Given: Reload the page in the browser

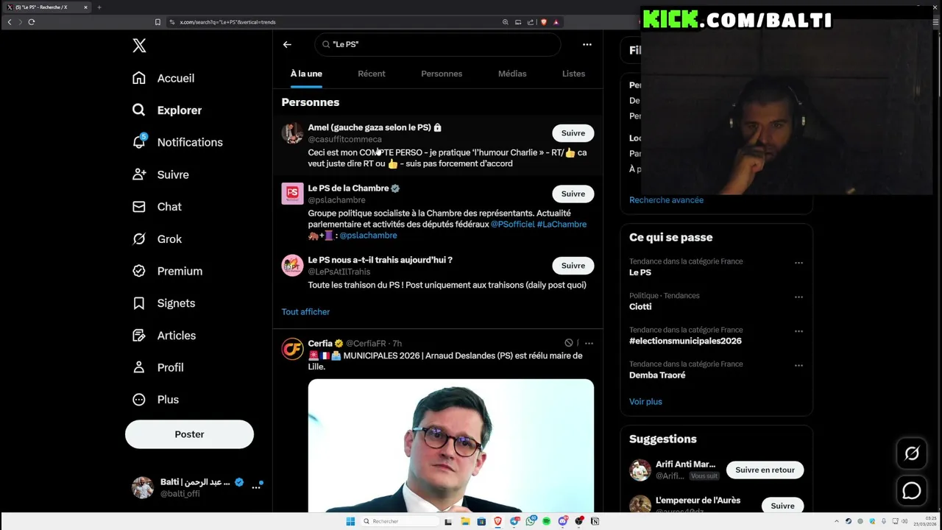Looking at the screenshot, I should click(32, 22).
